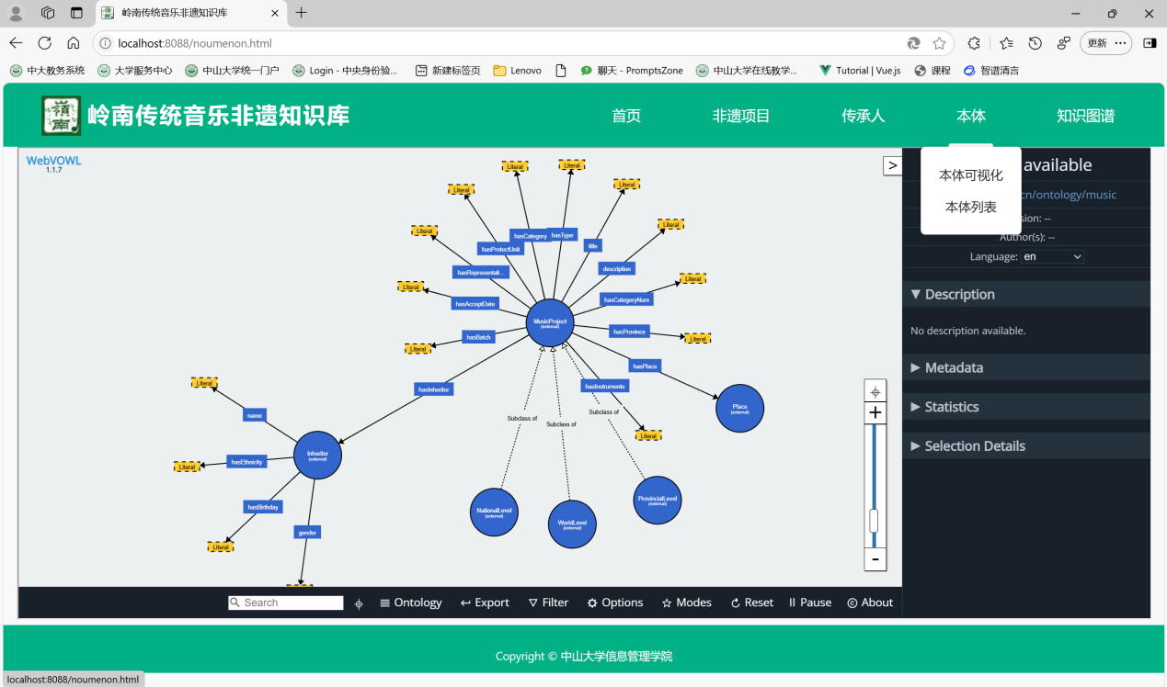Add this page to favorites star
1167x687 pixels.
tap(939, 43)
